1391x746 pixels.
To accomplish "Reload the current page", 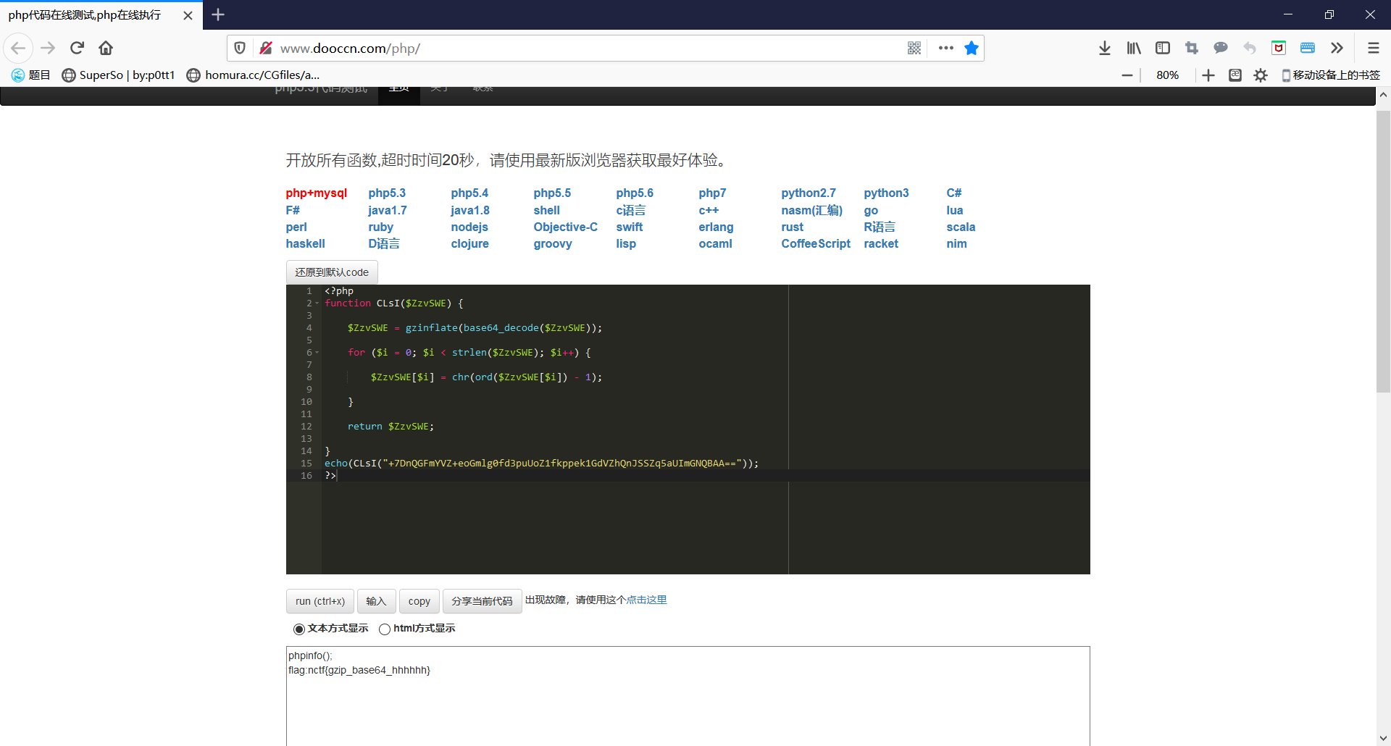I will (x=77, y=48).
